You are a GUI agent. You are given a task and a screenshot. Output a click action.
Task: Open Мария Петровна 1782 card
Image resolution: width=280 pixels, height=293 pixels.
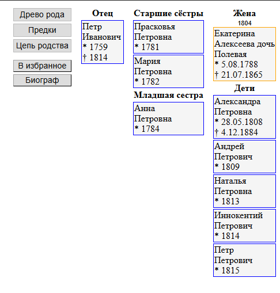168,71
